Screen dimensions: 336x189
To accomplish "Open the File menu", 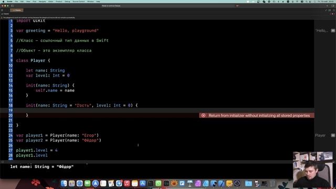I will pyautogui.click(x=16, y=2).
